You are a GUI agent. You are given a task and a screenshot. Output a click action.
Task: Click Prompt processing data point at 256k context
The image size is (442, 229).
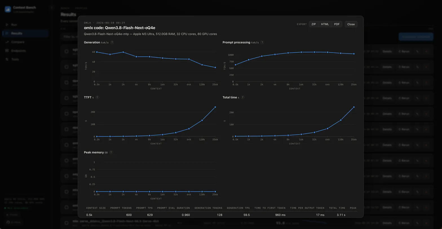tap(354, 54)
